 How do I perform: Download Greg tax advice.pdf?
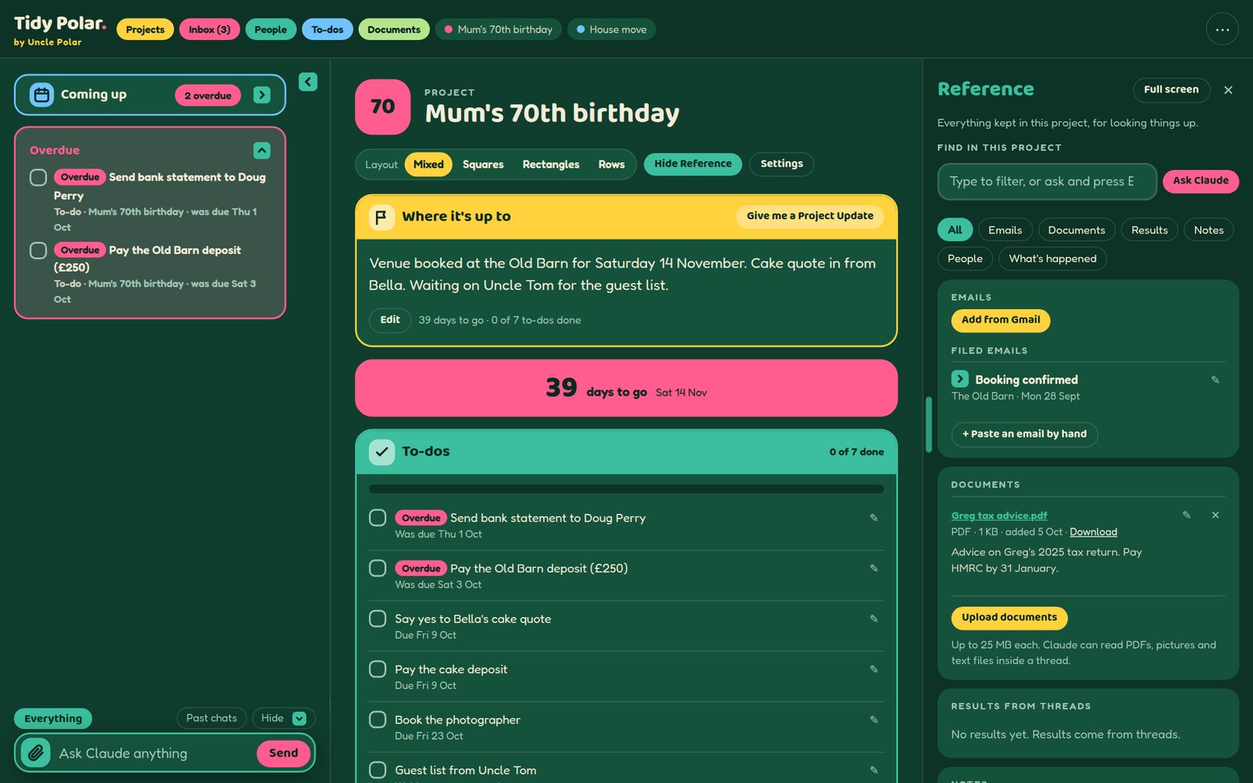tap(1093, 532)
